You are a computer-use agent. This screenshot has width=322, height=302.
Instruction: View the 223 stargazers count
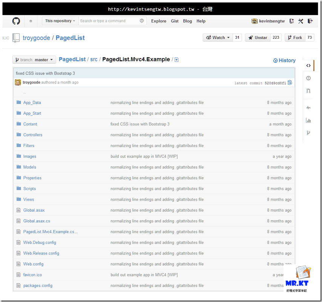point(276,38)
